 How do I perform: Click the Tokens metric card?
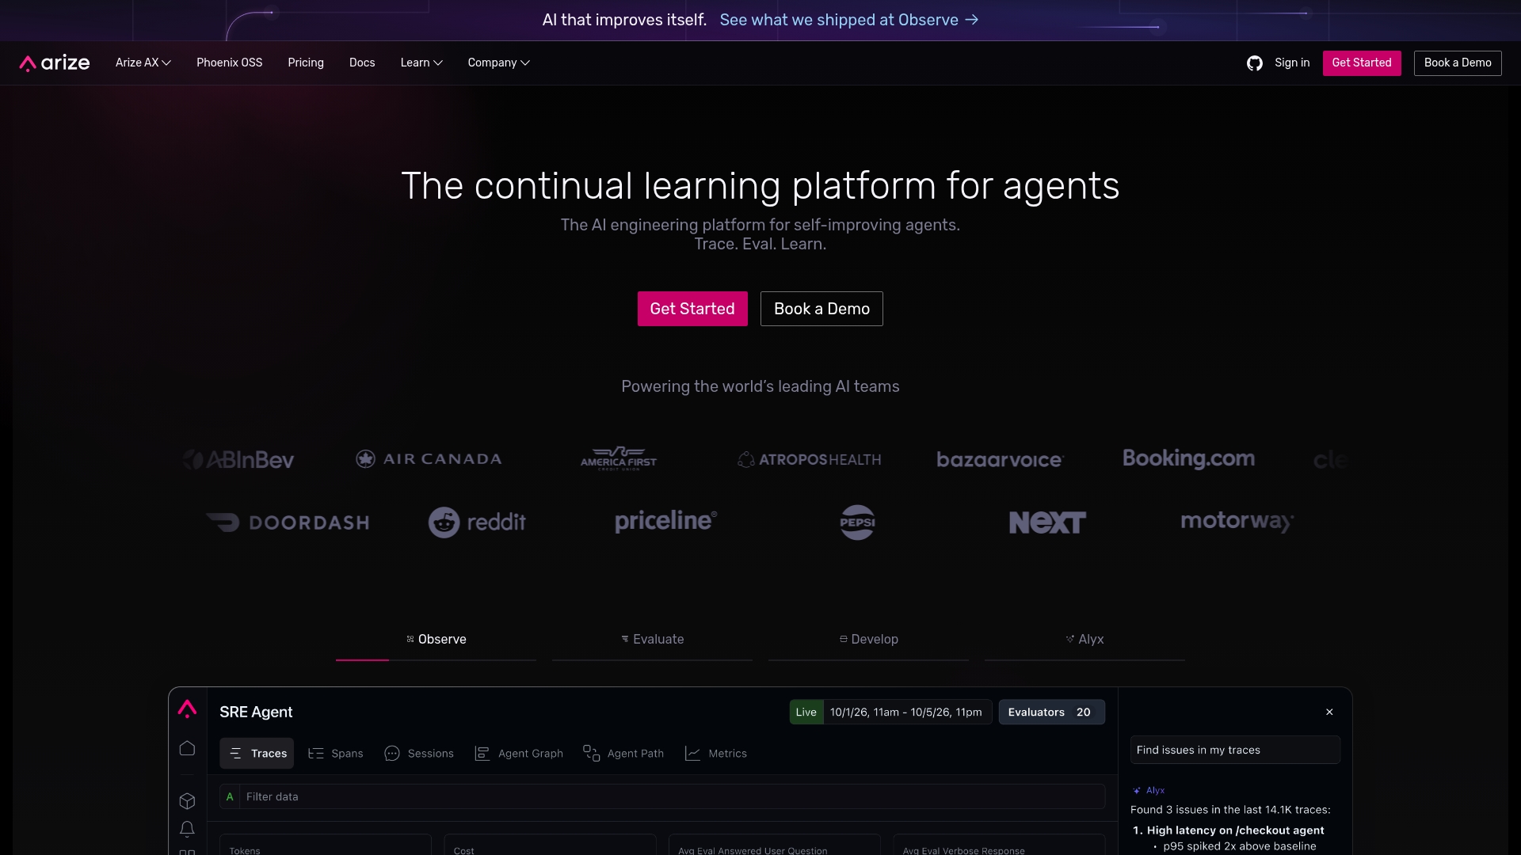pos(326,845)
